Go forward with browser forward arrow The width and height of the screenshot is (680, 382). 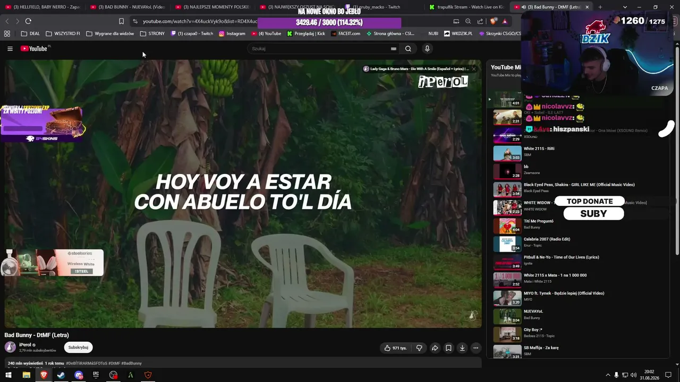click(17, 21)
